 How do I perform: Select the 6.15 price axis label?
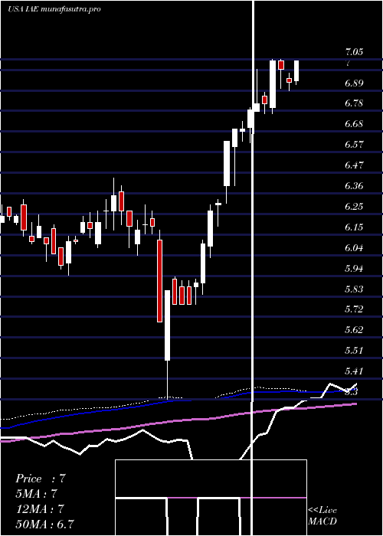(x=354, y=227)
